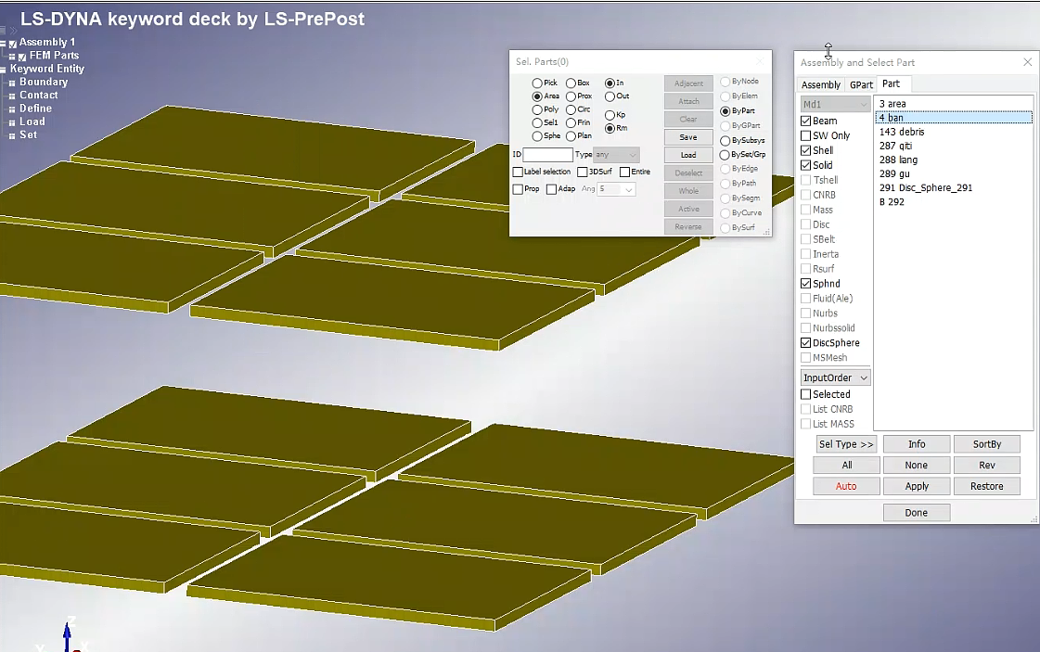This screenshot has width=1040, height=652.
Task: Click the Info button
Action: pyautogui.click(x=917, y=444)
